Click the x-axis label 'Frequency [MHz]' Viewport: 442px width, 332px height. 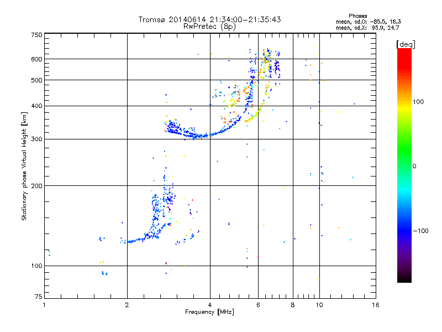pyautogui.click(x=209, y=312)
